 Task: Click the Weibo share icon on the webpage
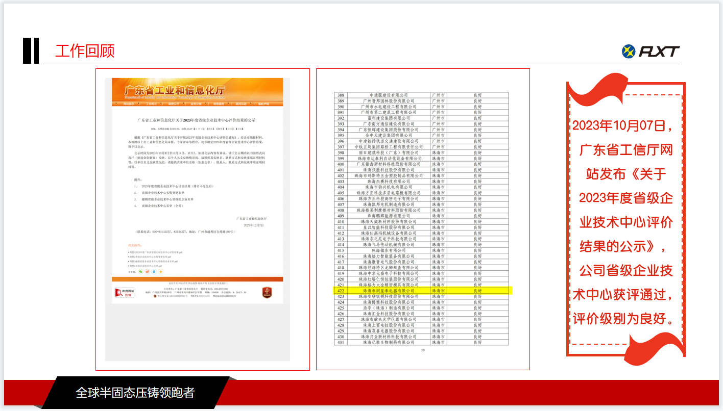148,272
